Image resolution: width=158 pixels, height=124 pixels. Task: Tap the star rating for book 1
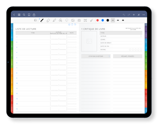tap(72, 37)
